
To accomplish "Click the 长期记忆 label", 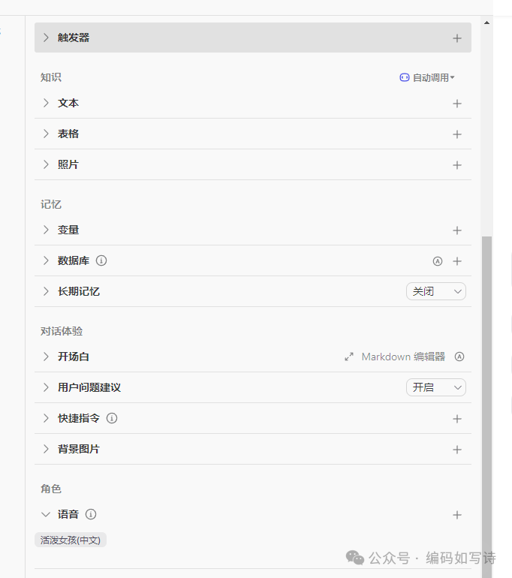I will tap(79, 291).
